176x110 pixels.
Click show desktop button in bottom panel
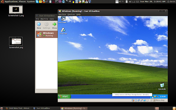point(2,108)
